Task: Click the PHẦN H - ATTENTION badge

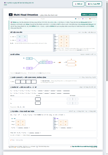Action: pos(89,15)
